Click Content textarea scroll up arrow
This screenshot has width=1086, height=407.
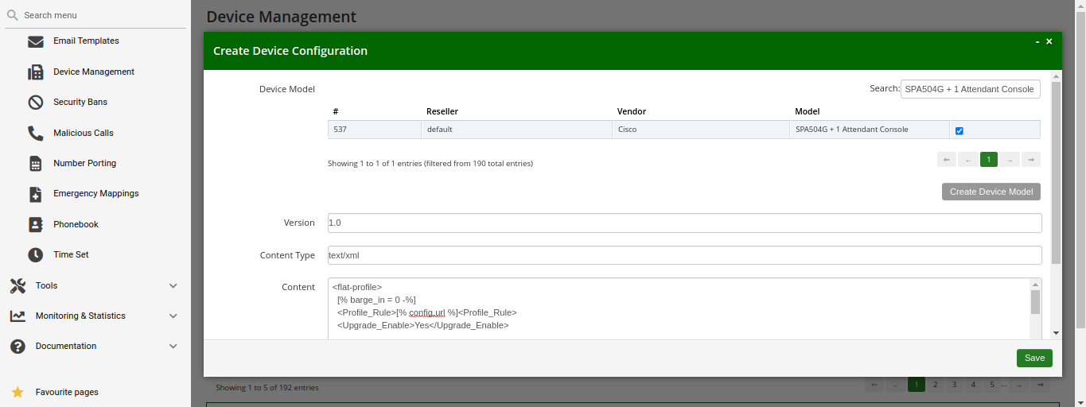[x=1035, y=284]
